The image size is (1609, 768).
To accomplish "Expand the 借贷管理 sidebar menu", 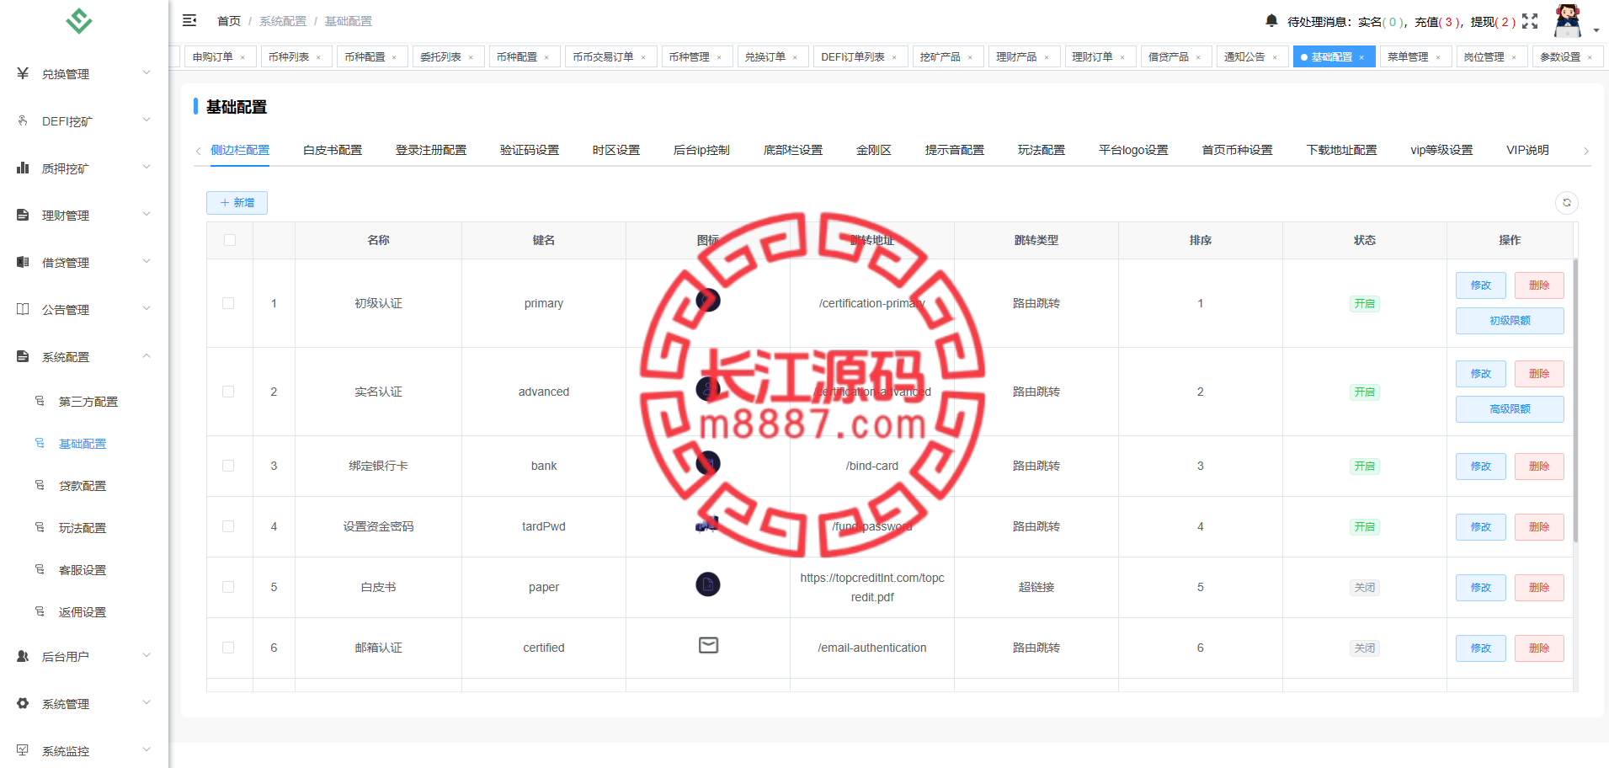I will point(84,262).
